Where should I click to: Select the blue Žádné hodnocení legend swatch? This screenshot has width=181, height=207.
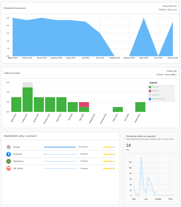click(150, 99)
